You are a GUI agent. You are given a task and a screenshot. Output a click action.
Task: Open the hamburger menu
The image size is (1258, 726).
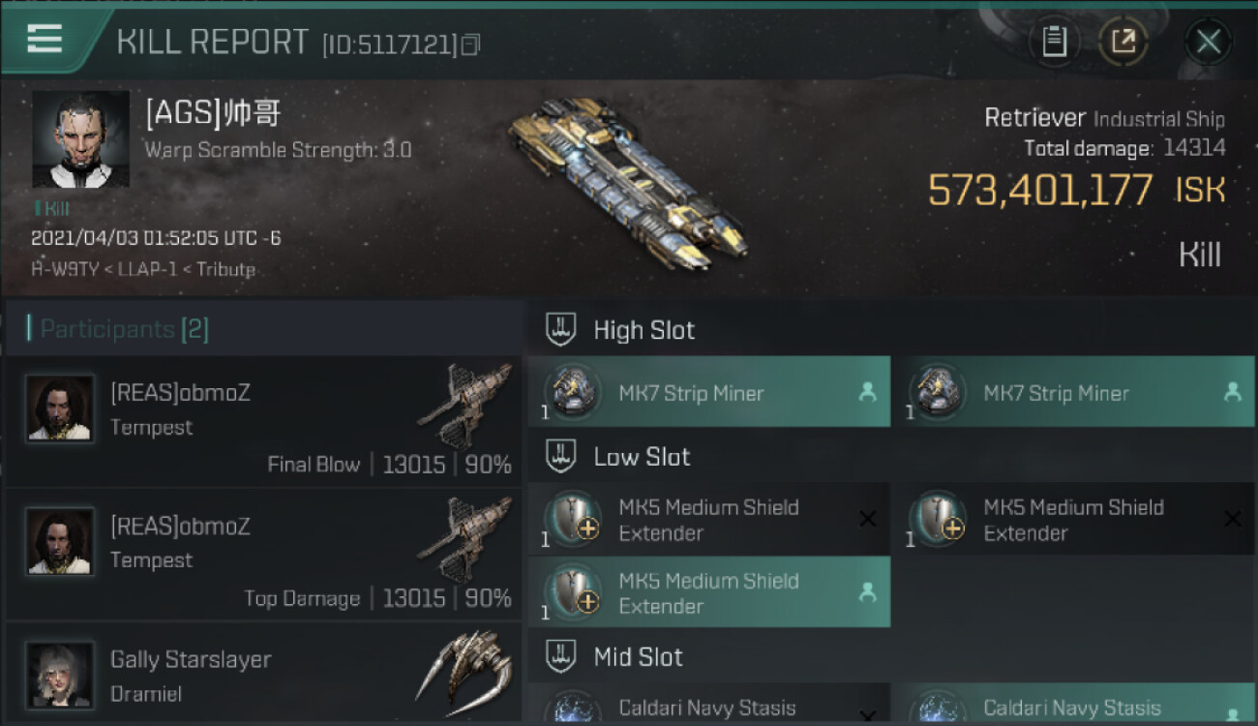click(45, 40)
